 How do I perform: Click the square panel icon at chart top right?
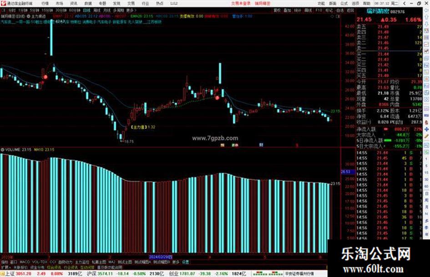click(x=338, y=16)
